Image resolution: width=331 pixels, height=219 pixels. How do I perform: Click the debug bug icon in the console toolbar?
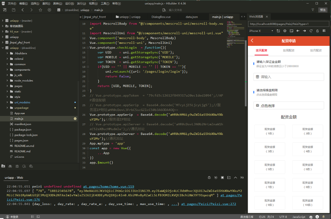(x=209, y=178)
